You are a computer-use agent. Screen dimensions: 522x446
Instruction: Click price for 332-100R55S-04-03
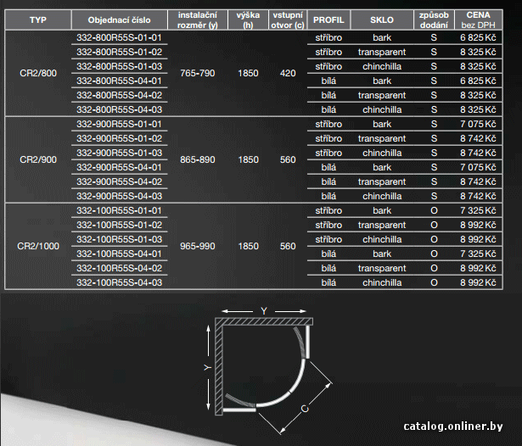[478, 282]
